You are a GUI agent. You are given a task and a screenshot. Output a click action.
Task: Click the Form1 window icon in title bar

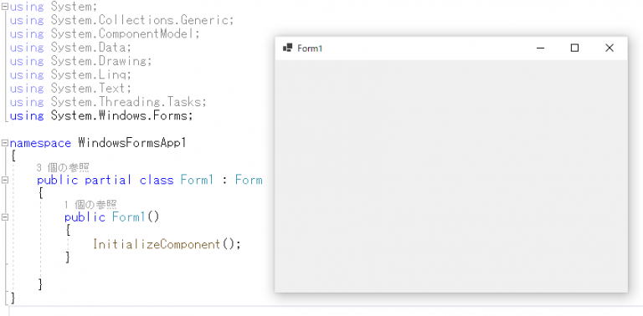coord(287,48)
